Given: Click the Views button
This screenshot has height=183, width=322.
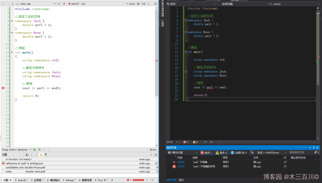Looking at the screenshot, I should coord(153,150).
